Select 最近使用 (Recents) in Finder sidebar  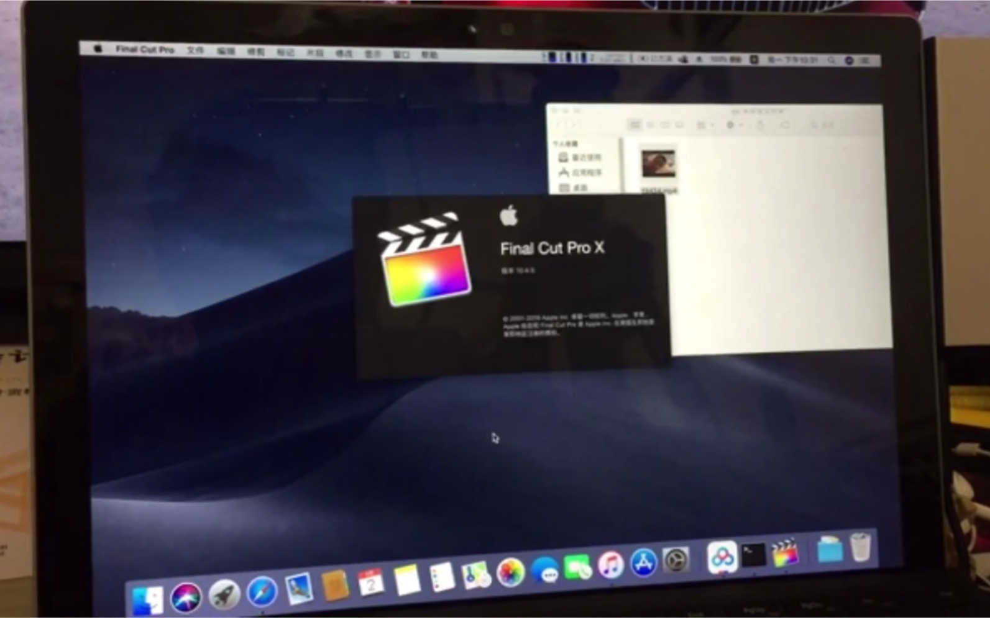pos(580,157)
